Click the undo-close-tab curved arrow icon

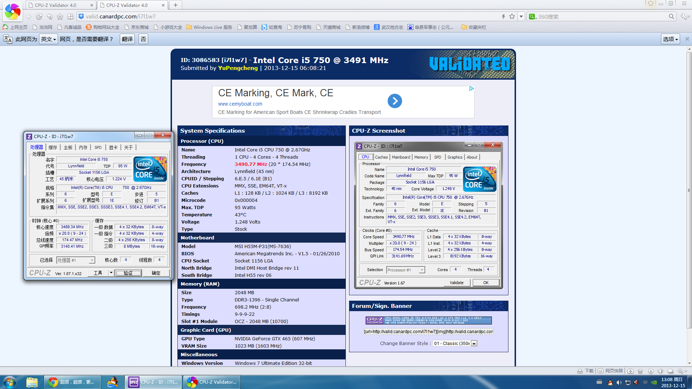click(50, 17)
